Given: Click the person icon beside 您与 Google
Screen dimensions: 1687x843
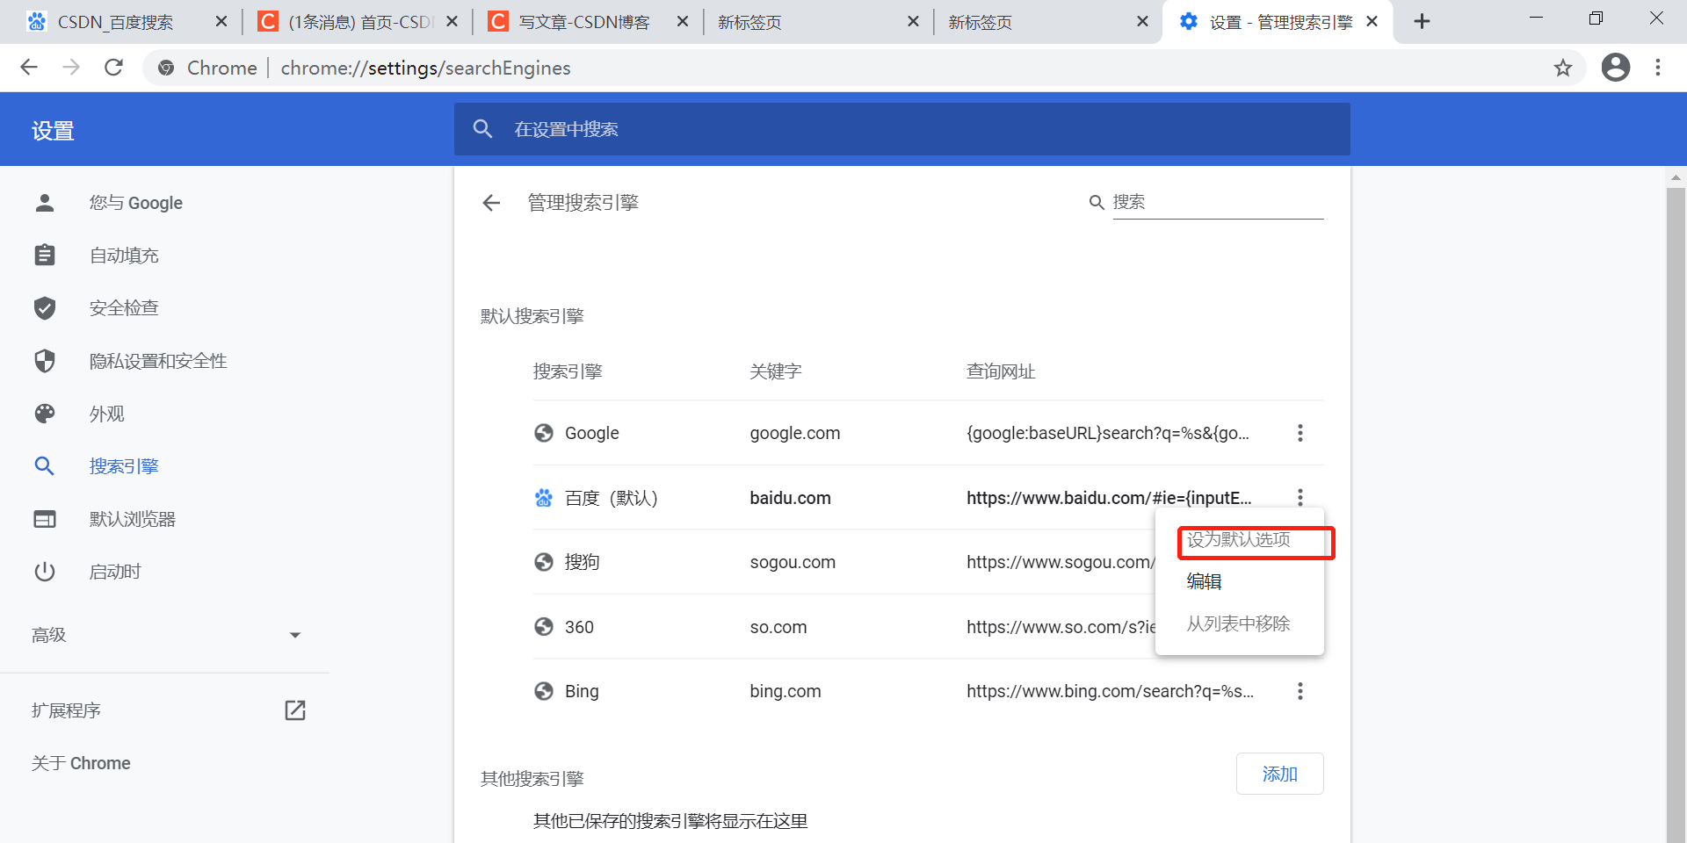Looking at the screenshot, I should [45, 203].
